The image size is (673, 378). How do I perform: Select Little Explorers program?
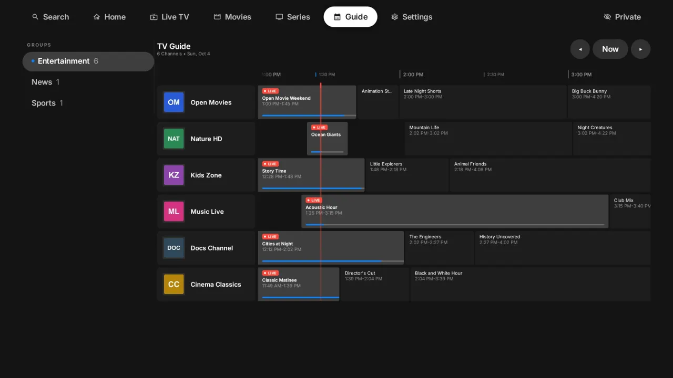pos(407,175)
